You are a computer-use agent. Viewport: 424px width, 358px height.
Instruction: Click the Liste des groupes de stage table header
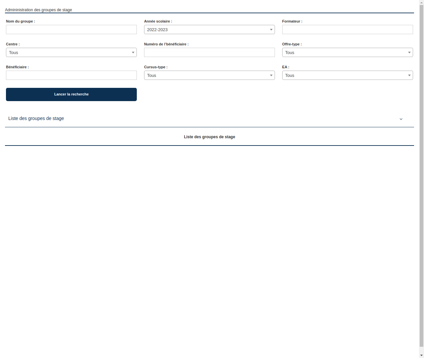pos(209,137)
